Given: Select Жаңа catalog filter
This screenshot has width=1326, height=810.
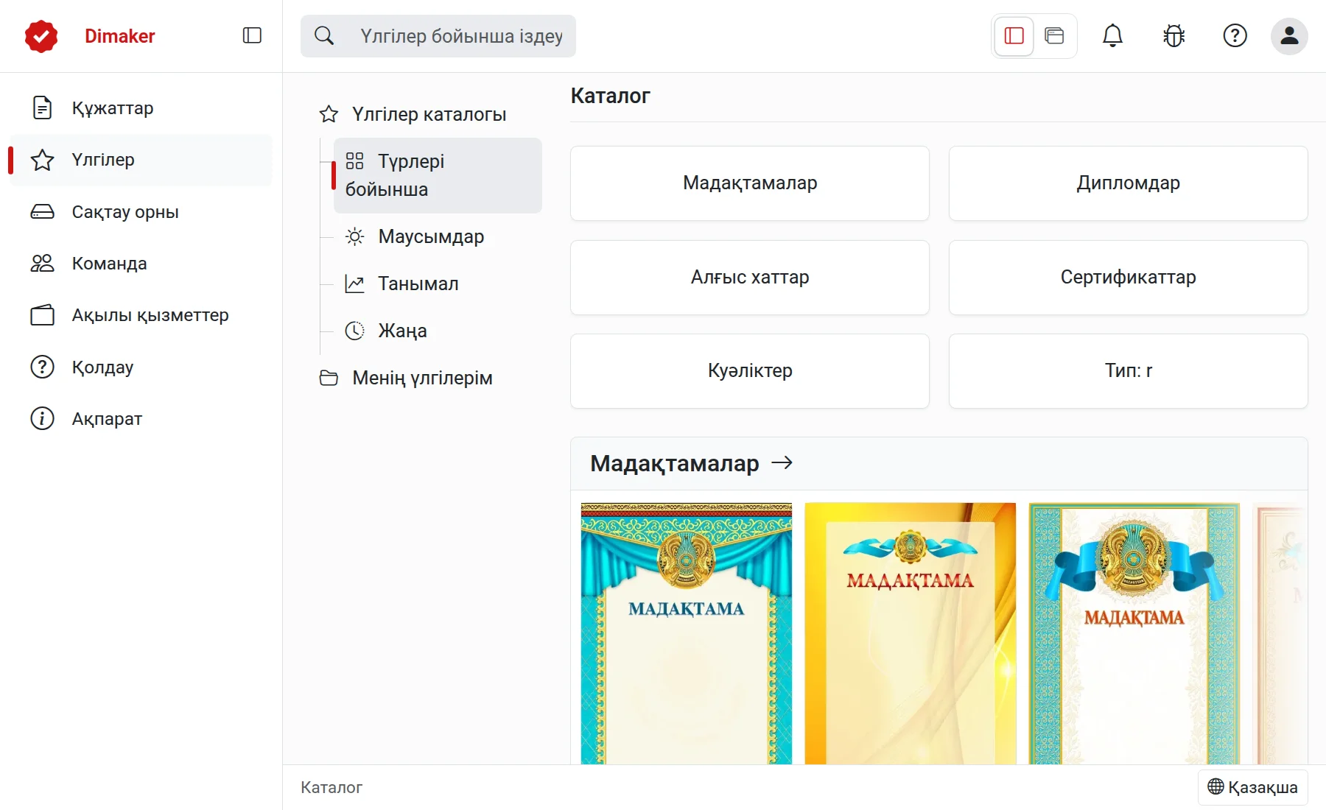Looking at the screenshot, I should coord(438,331).
